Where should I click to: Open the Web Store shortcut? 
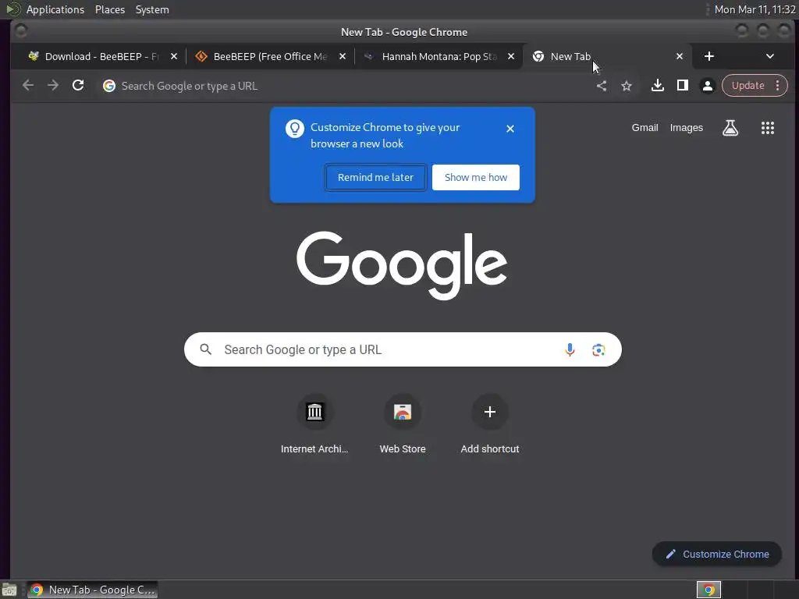click(x=403, y=424)
